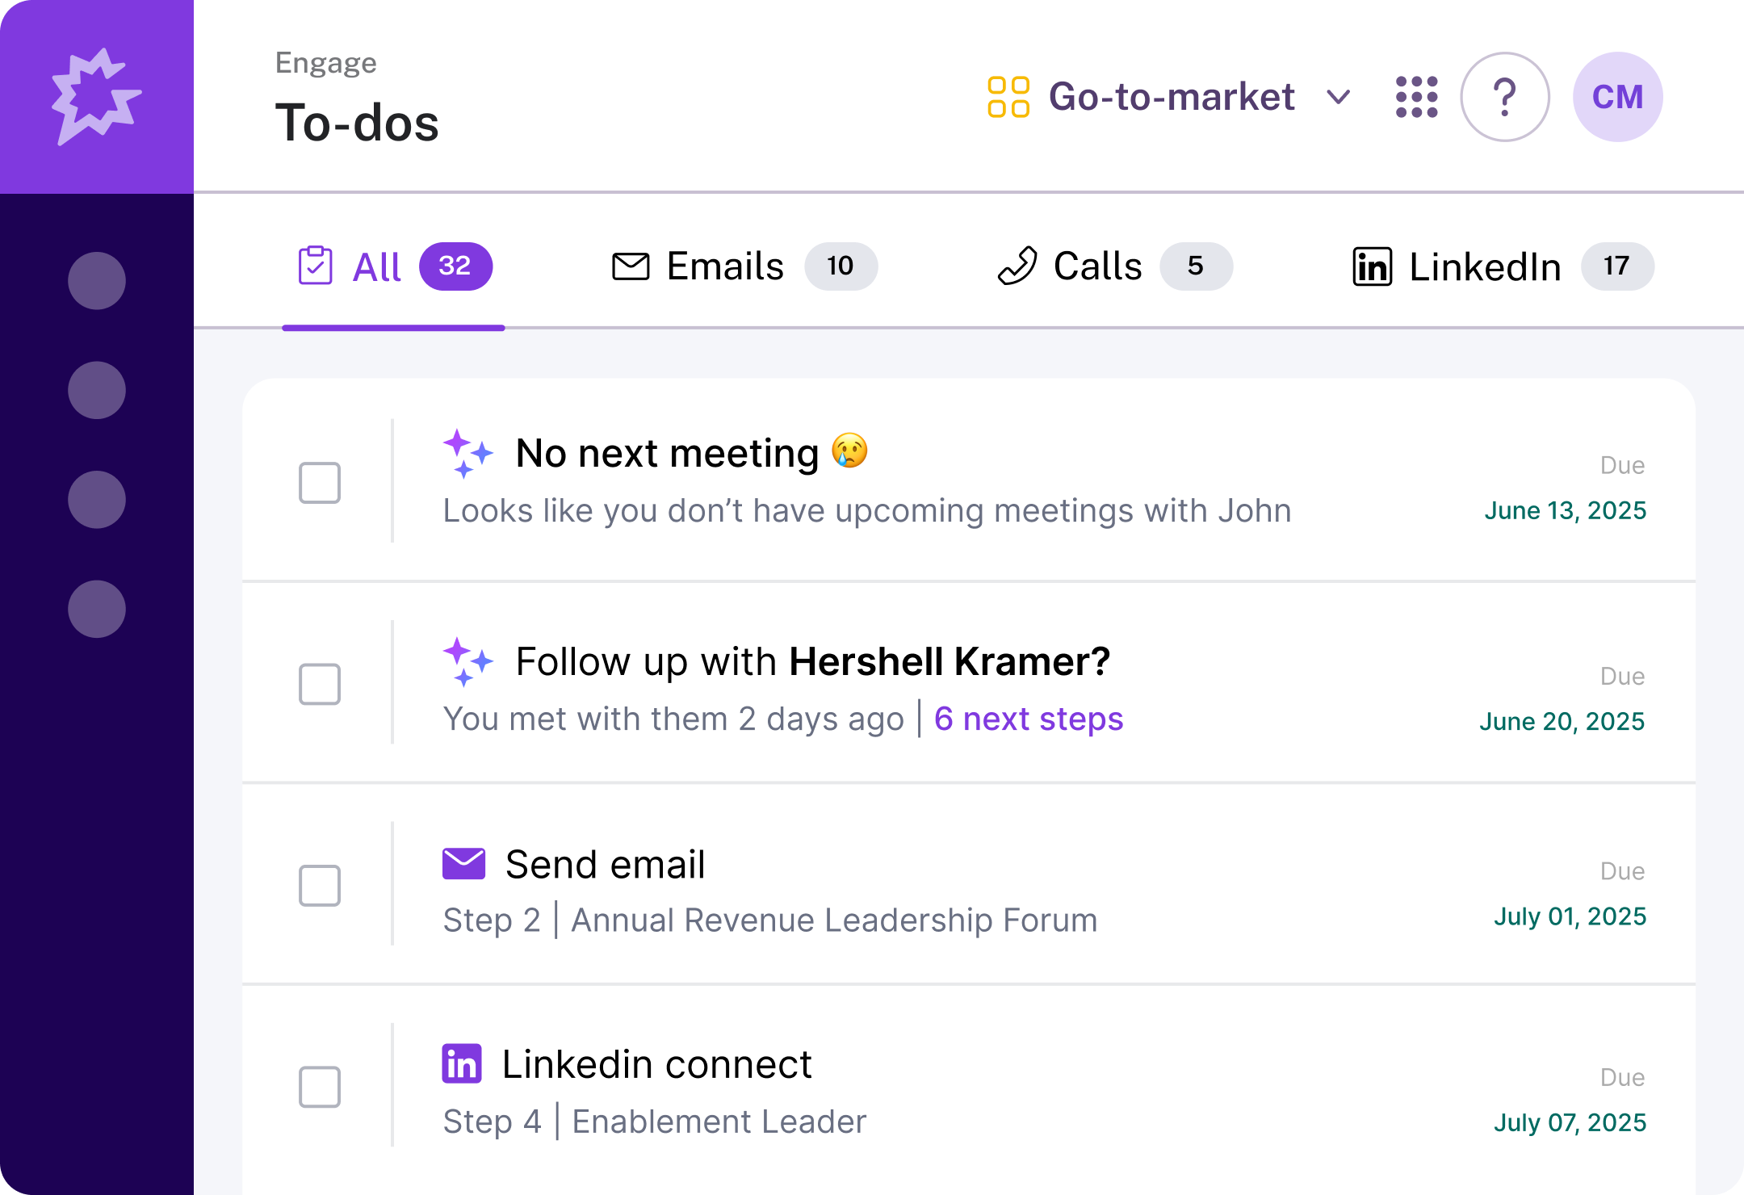Click the first sidebar circle icon

pos(97,281)
